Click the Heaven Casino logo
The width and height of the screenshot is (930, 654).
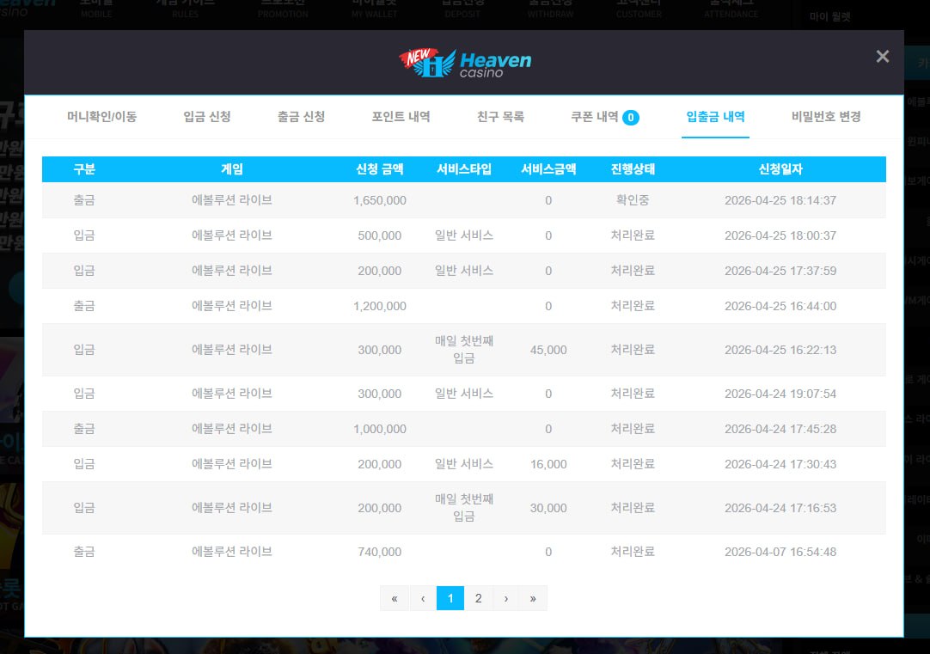click(x=465, y=63)
